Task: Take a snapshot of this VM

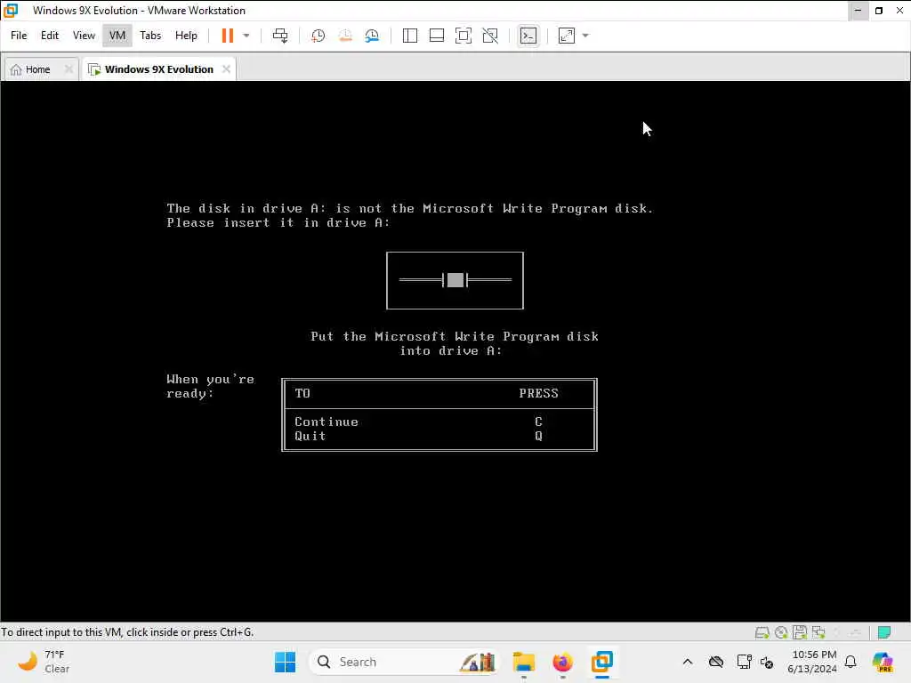Action: [x=318, y=36]
